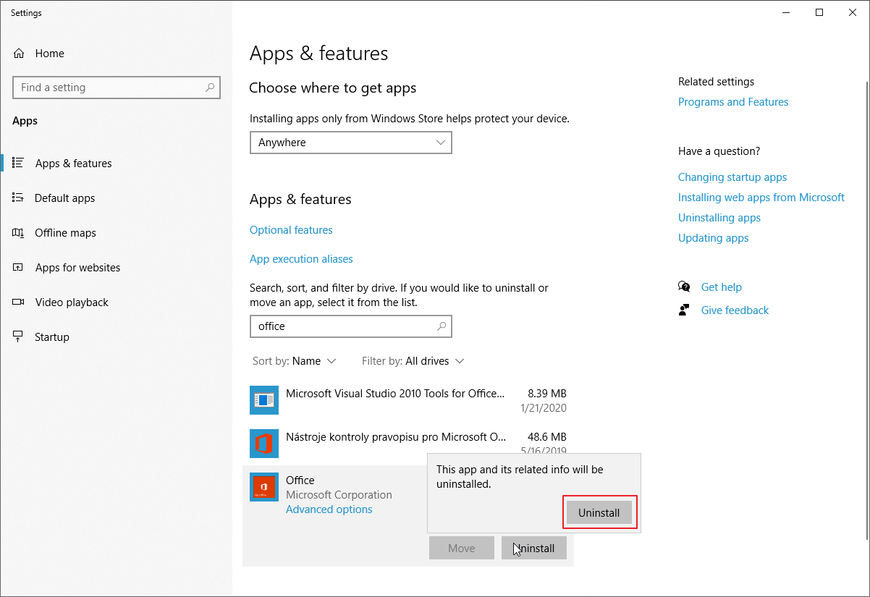Viewport: 870px width, 597px height.
Task: Click the Microsoft Corporation publisher text
Action: 339,495
